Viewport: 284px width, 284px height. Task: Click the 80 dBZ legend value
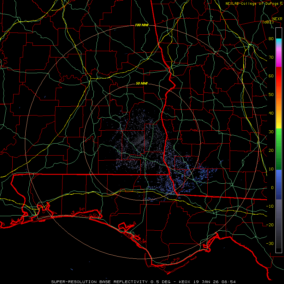tap(271, 38)
